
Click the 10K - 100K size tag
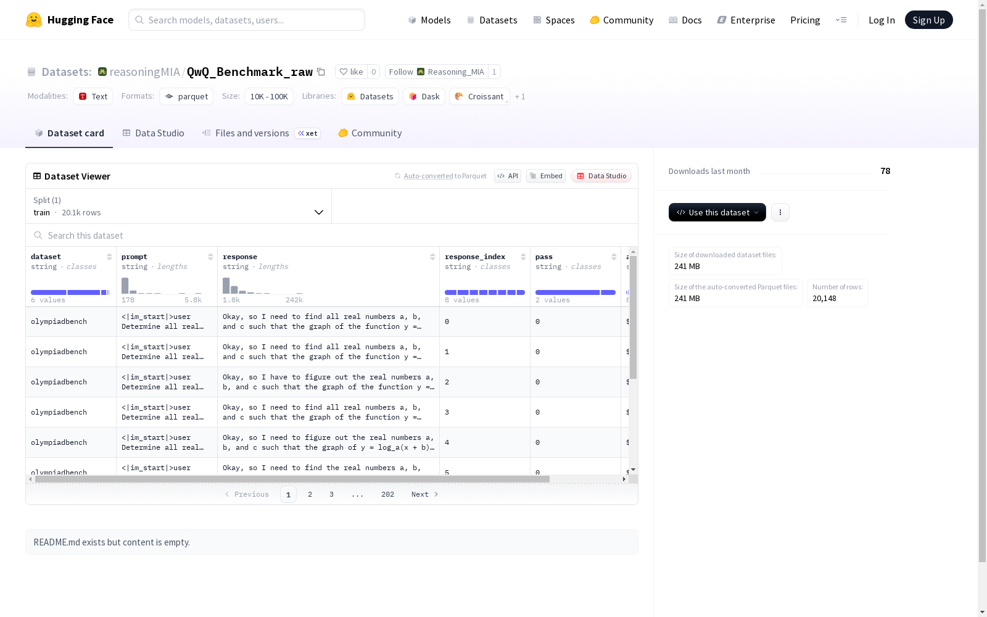[269, 96]
